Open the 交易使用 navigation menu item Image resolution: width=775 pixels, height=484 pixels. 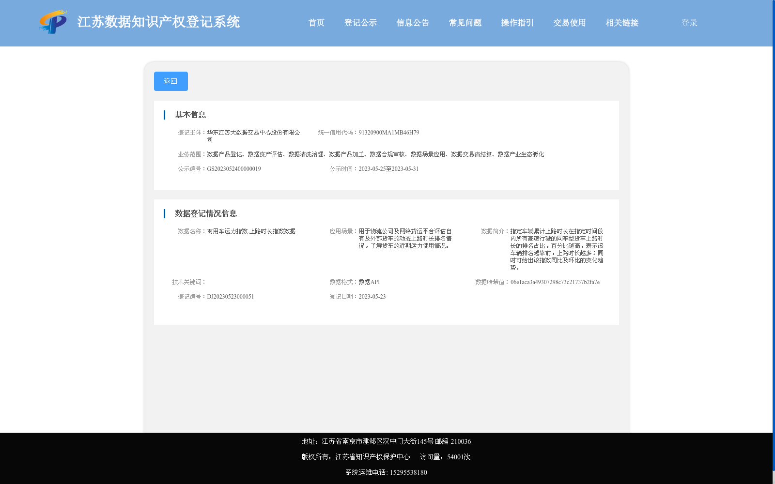click(569, 23)
